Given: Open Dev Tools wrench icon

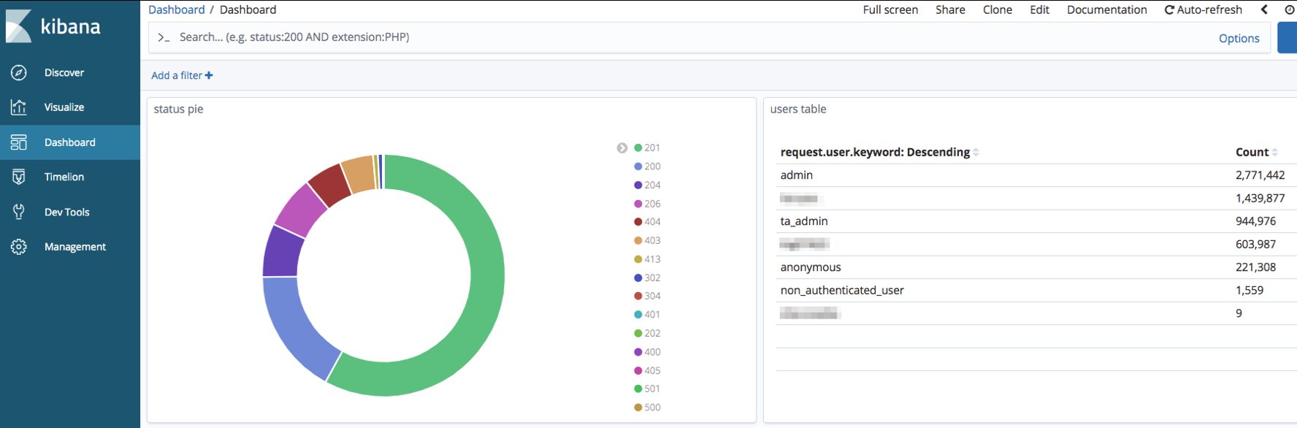Looking at the screenshot, I should click(19, 212).
